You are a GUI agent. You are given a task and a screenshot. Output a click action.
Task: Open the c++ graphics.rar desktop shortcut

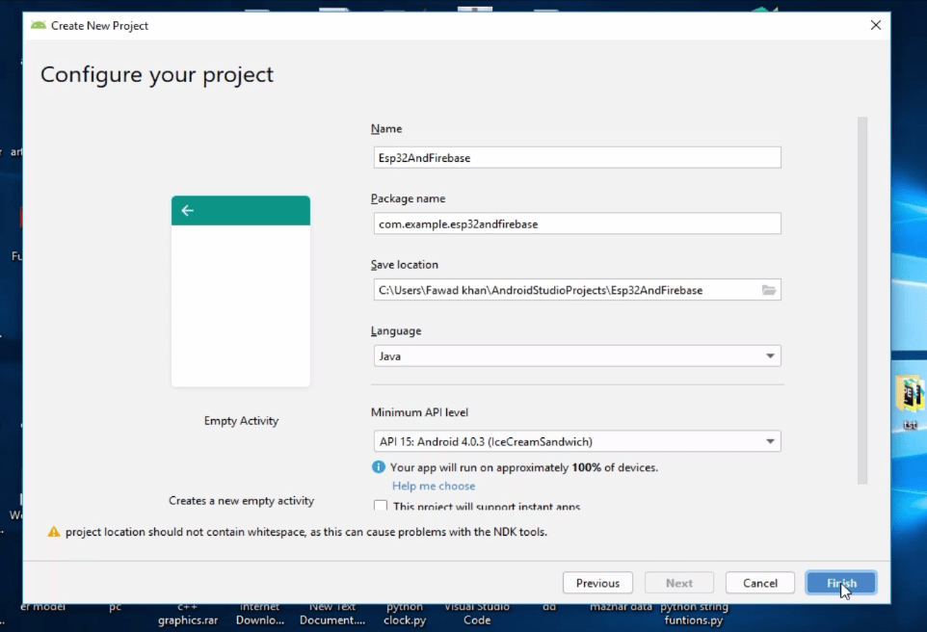(x=186, y=614)
